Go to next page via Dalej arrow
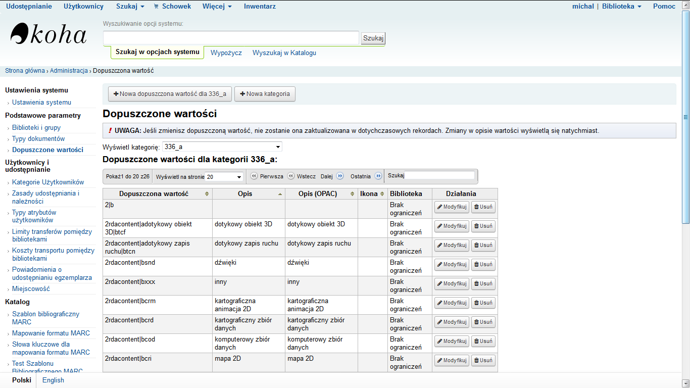This screenshot has height=388, width=690. pos(340,176)
